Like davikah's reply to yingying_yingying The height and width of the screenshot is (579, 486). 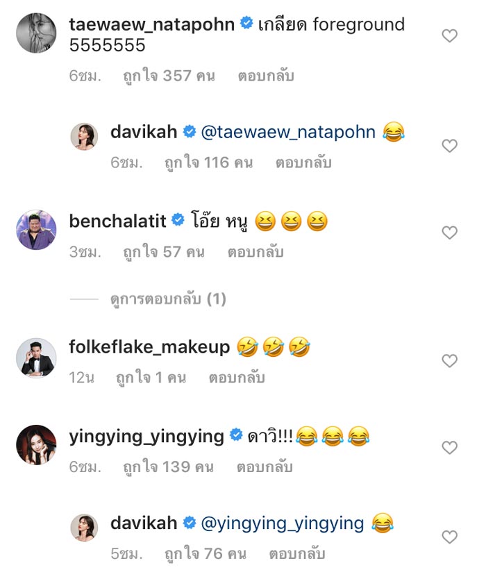tap(450, 537)
